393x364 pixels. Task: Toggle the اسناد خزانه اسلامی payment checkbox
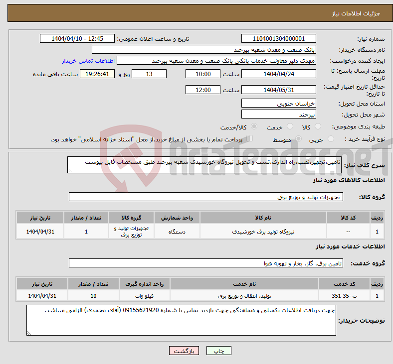(x=249, y=138)
